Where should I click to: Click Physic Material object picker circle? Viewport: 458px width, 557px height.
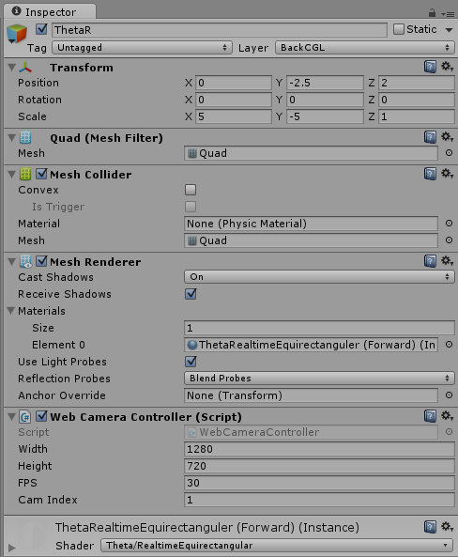pyautogui.click(x=449, y=224)
